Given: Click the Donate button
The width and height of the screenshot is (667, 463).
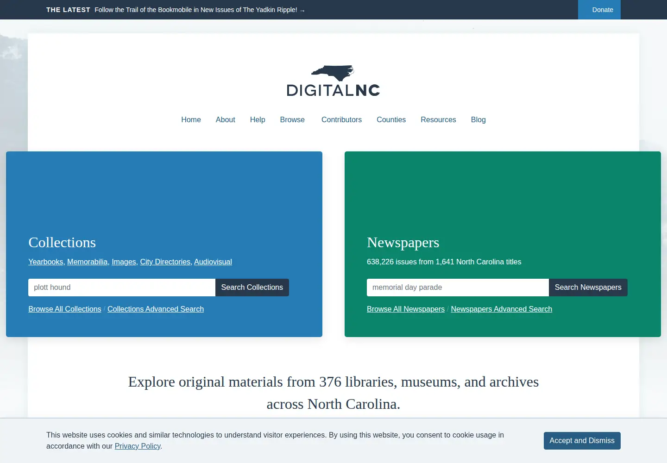Looking at the screenshot, I should click(x=599, y=10).
